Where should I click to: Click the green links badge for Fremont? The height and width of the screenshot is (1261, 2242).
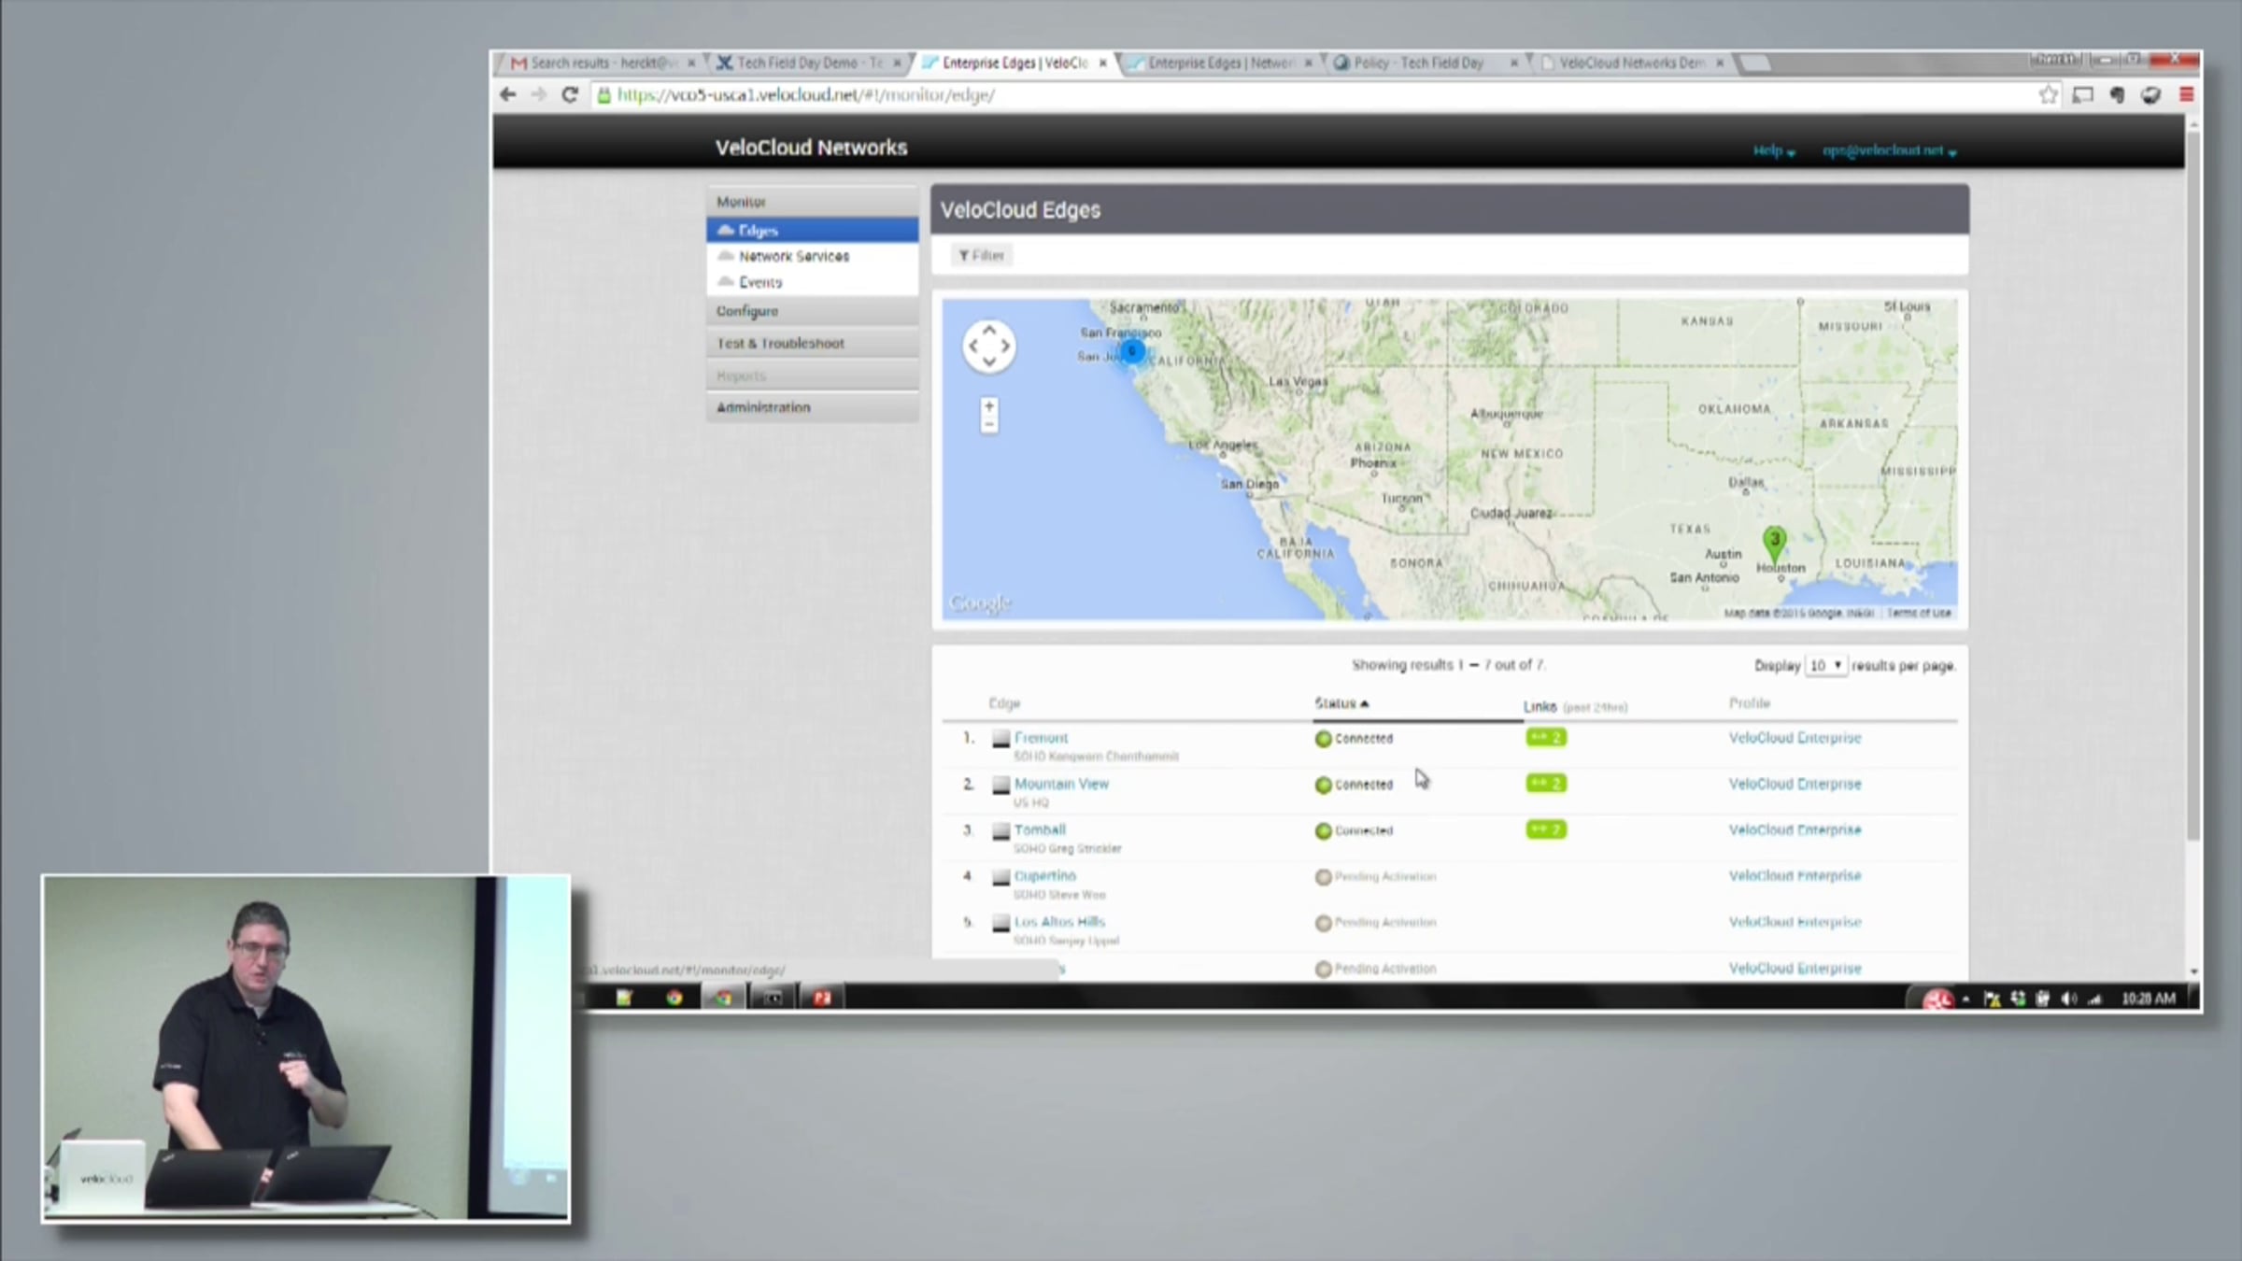click(x=1546, y=738)
